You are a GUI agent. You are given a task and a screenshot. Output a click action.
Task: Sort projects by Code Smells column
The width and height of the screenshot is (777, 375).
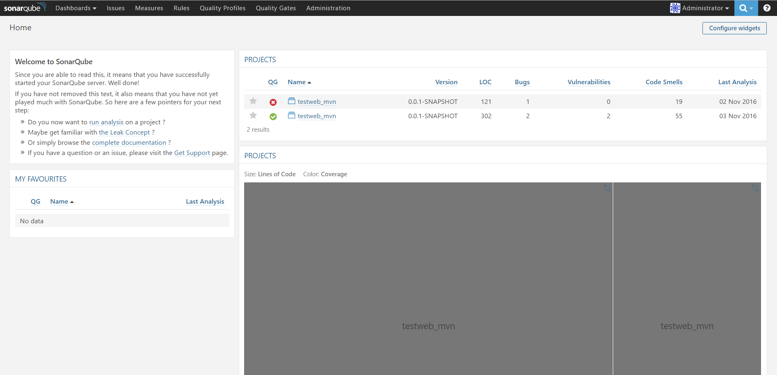pos(664,82)
